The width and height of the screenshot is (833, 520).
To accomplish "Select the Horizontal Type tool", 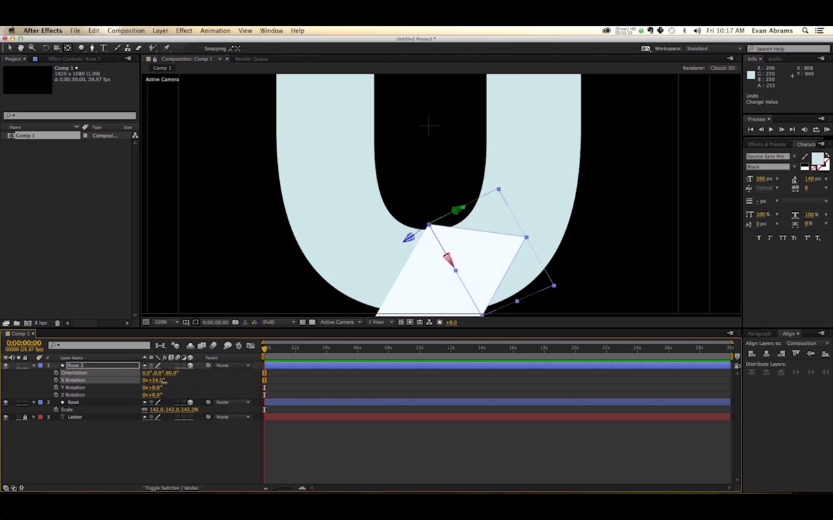I will point(103,48).
